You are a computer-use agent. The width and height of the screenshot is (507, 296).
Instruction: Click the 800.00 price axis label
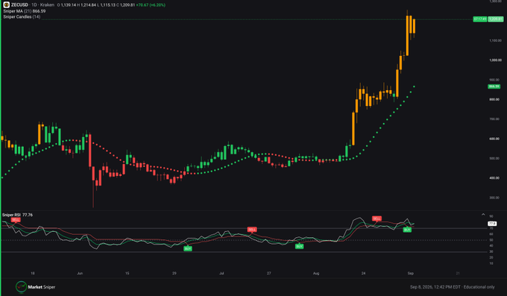(494, 99)
